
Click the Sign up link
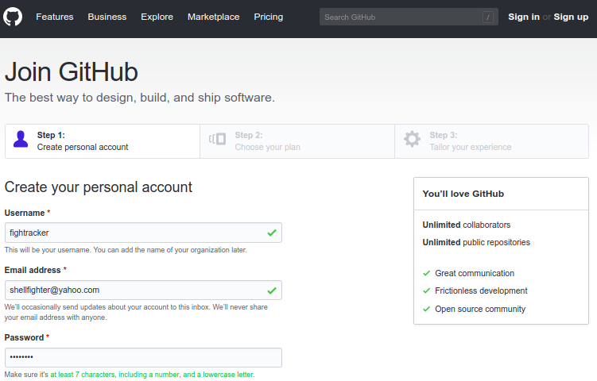[571, 17]
